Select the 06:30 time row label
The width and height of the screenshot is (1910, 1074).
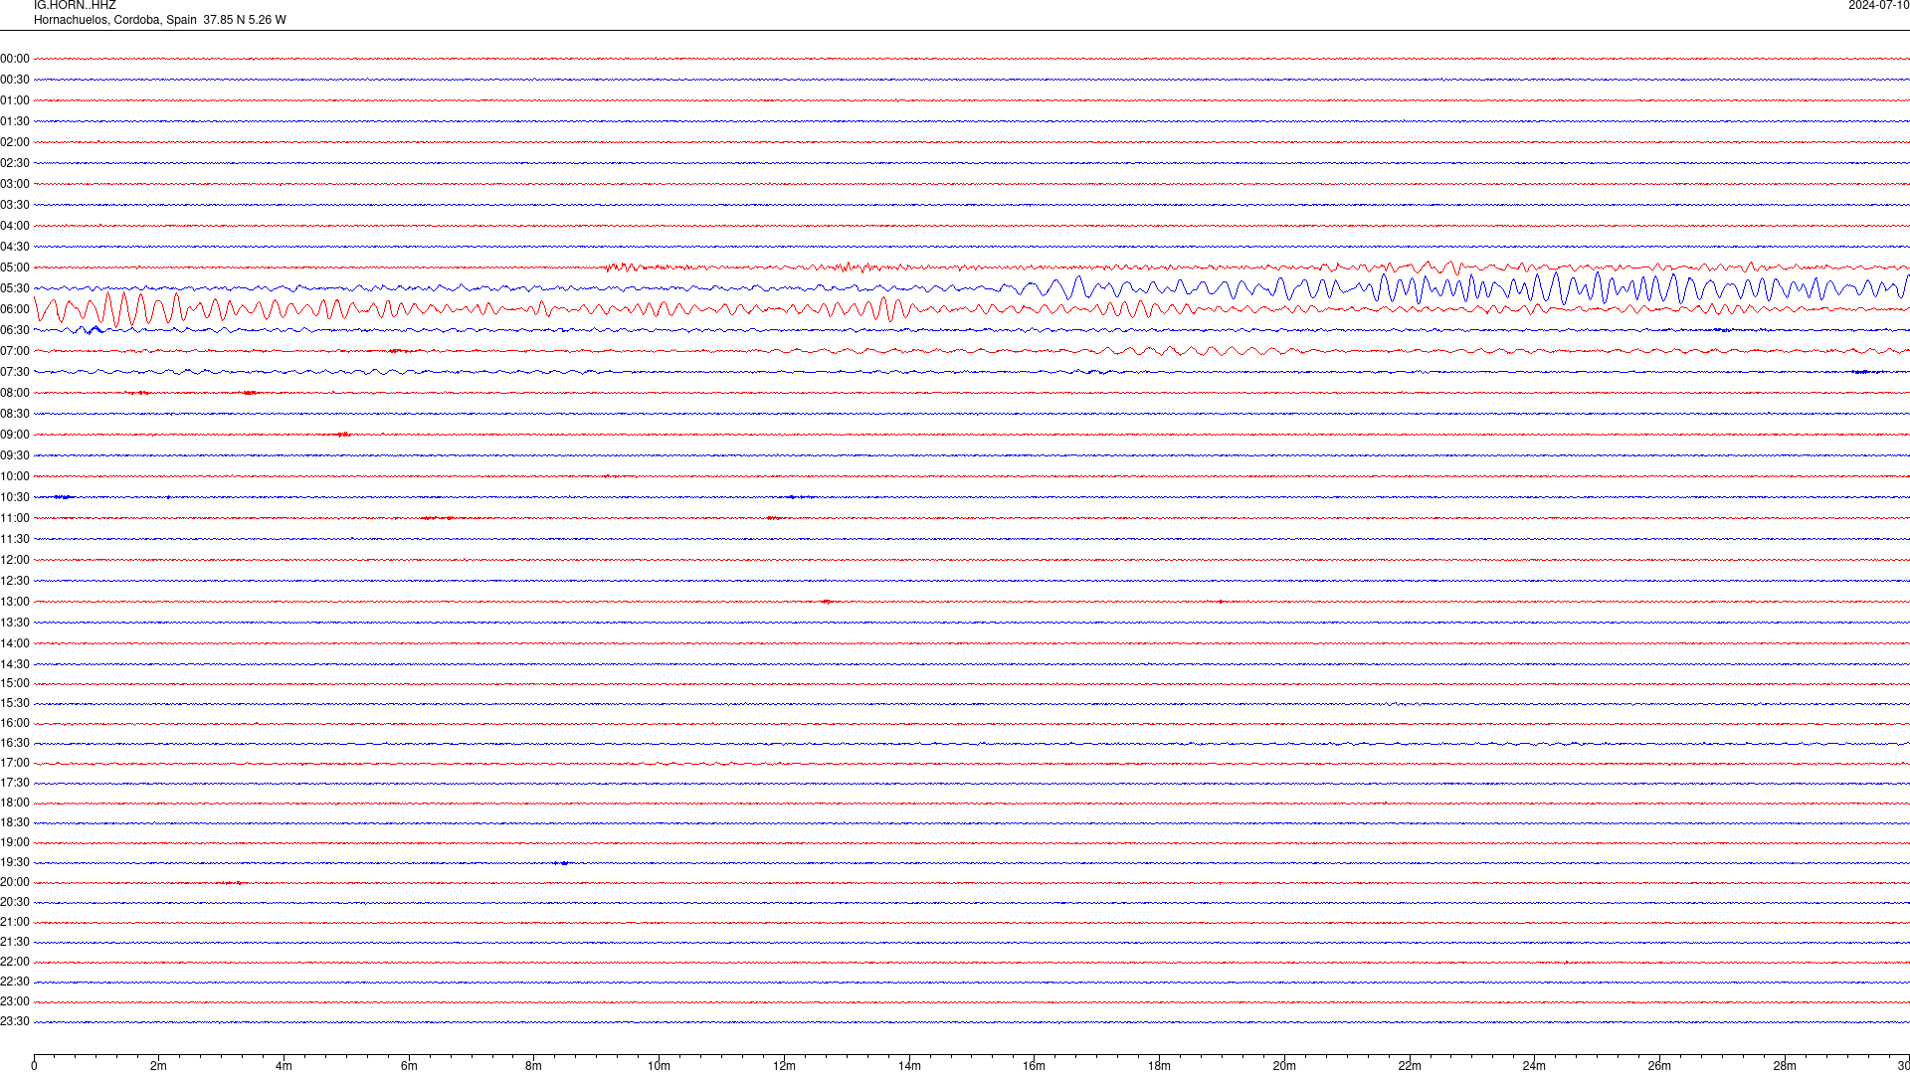click(x=15, y=330)
